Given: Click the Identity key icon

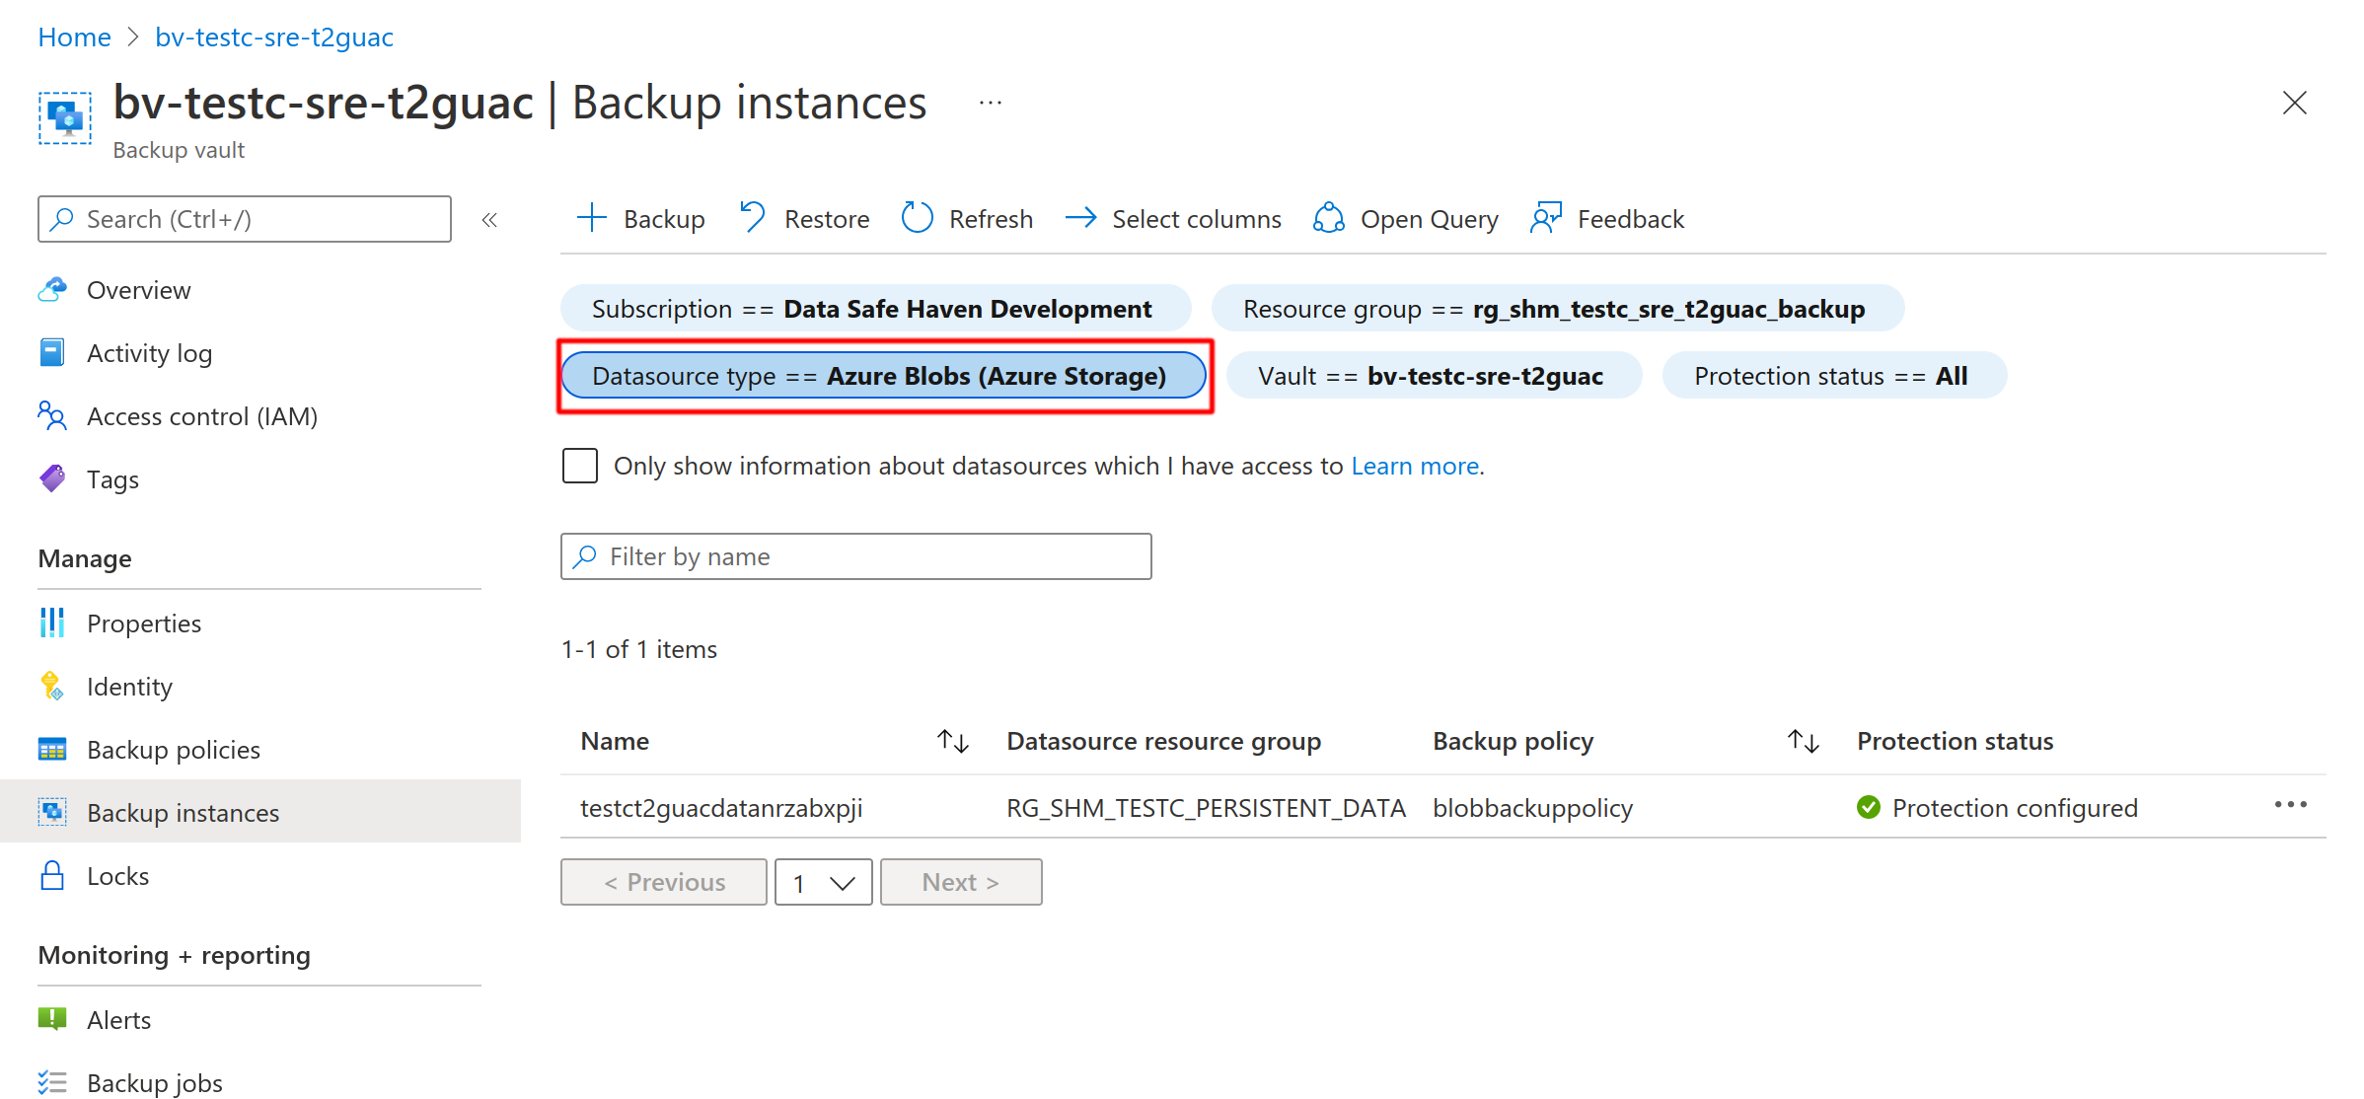Looking at the screenshot, I should 52,686.
